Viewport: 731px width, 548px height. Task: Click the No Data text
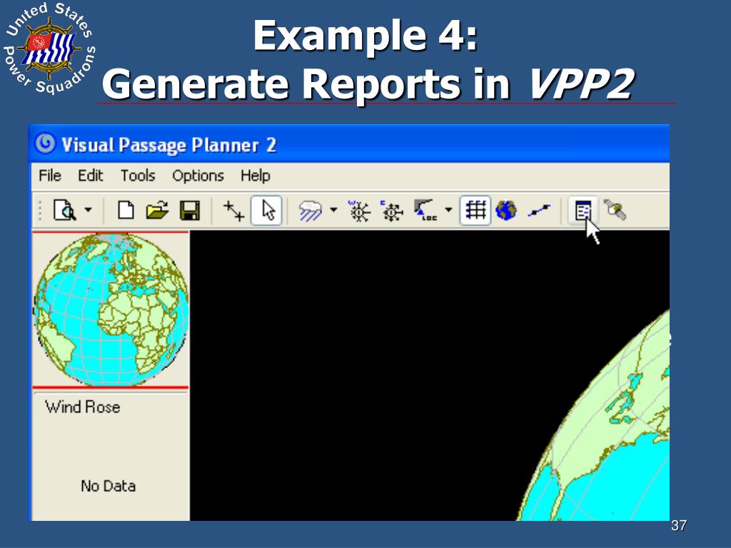point(109,486)
